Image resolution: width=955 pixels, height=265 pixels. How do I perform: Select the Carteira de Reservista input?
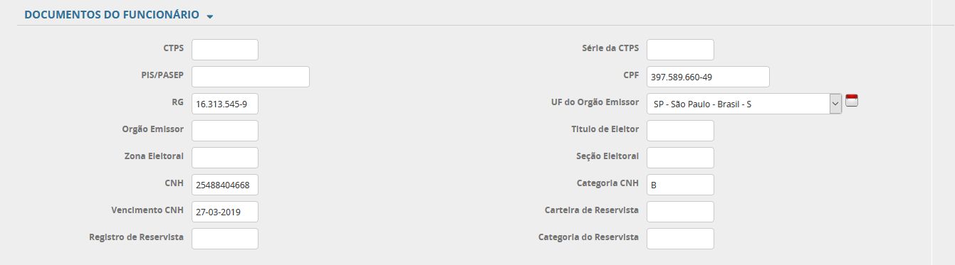(680, 212)
